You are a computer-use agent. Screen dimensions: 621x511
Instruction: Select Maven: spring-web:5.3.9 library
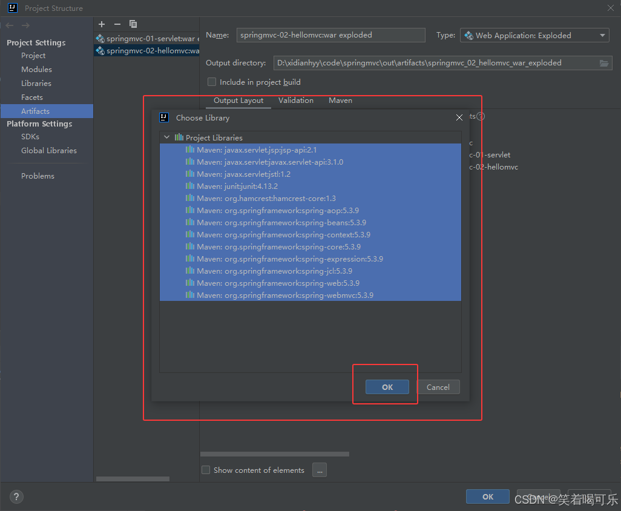coord(310,283)
